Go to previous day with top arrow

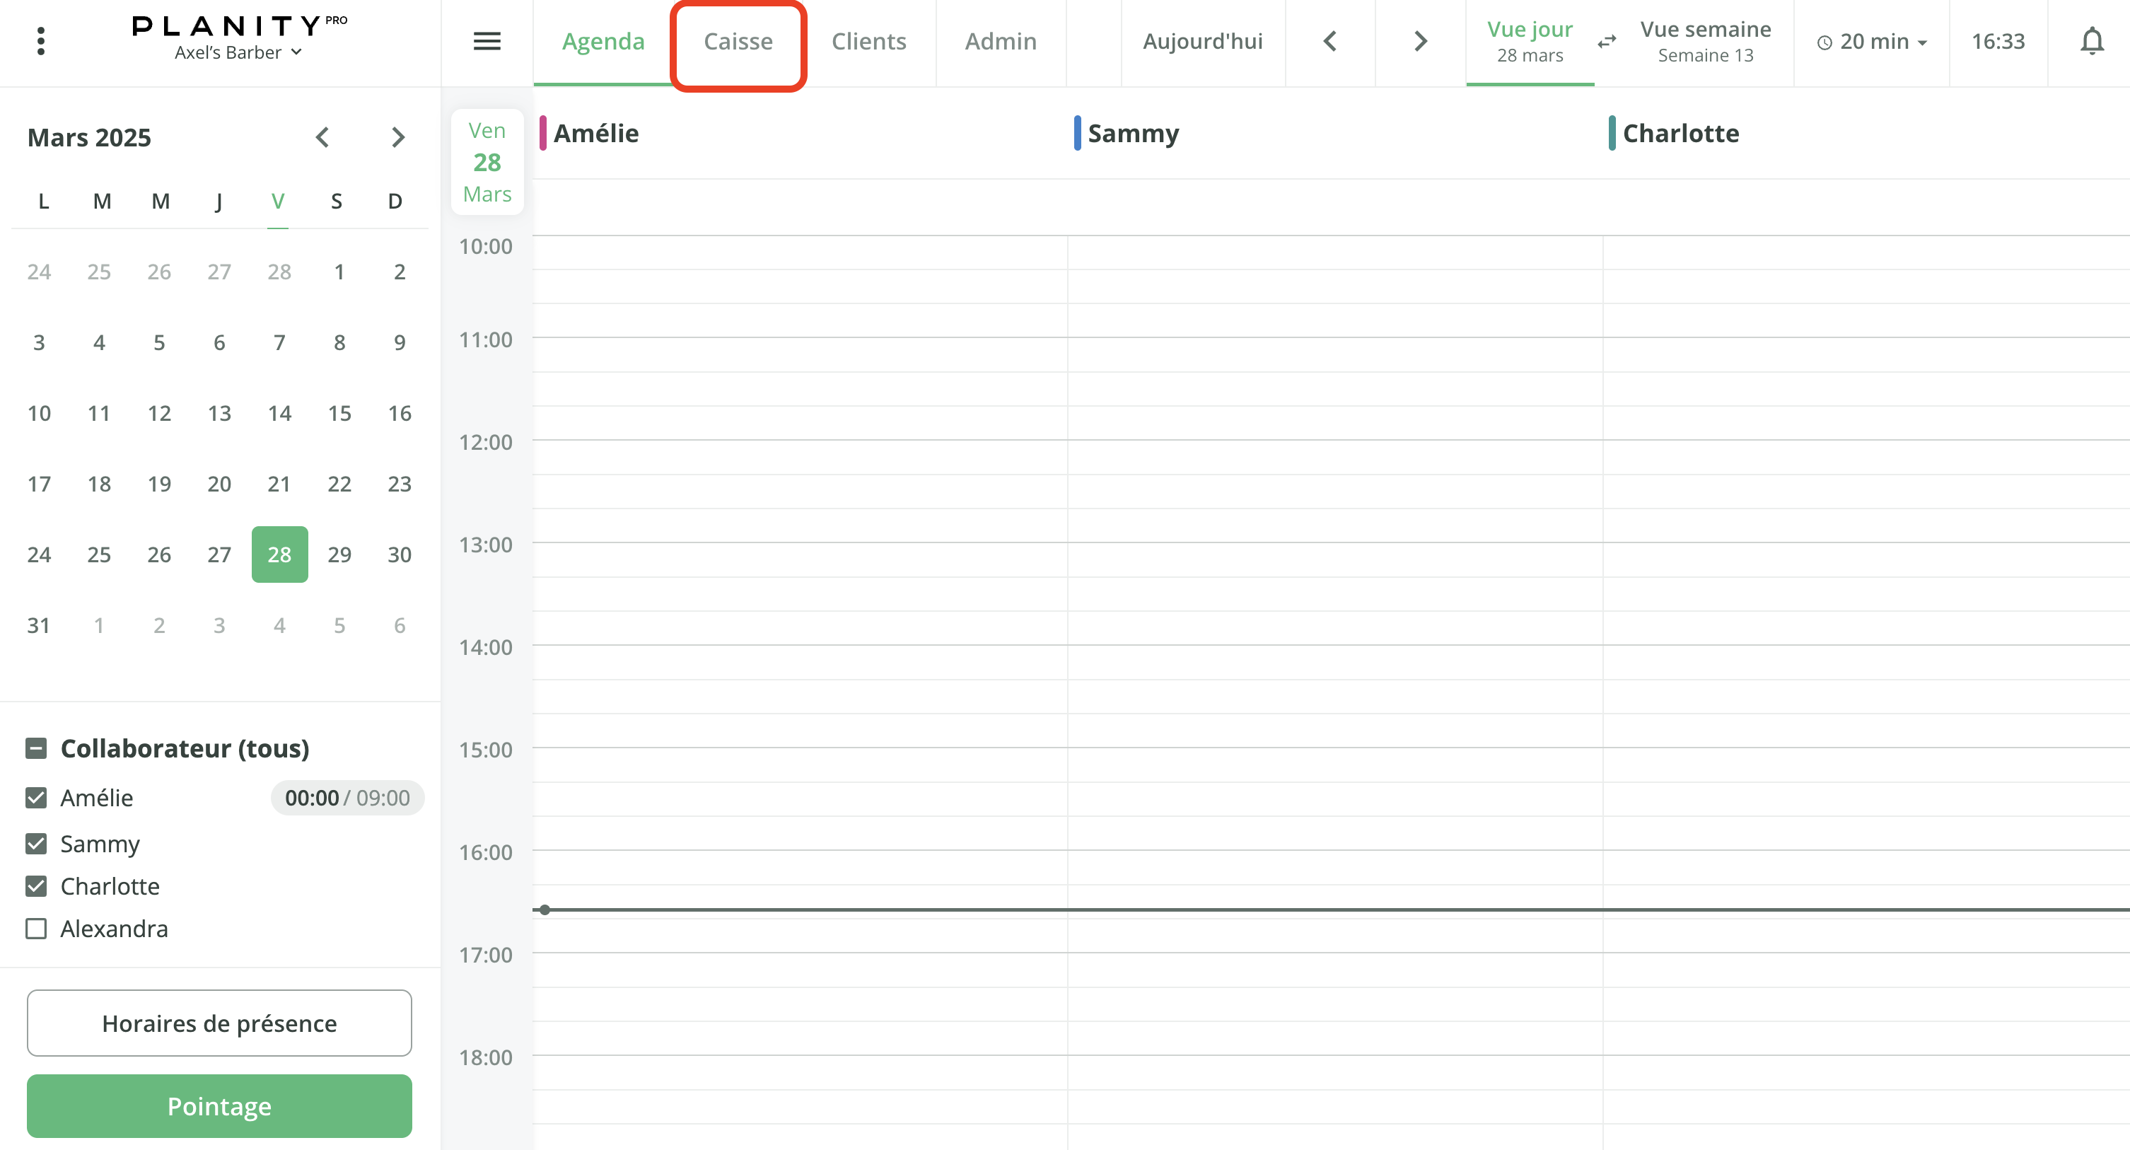click(1329, 40)
